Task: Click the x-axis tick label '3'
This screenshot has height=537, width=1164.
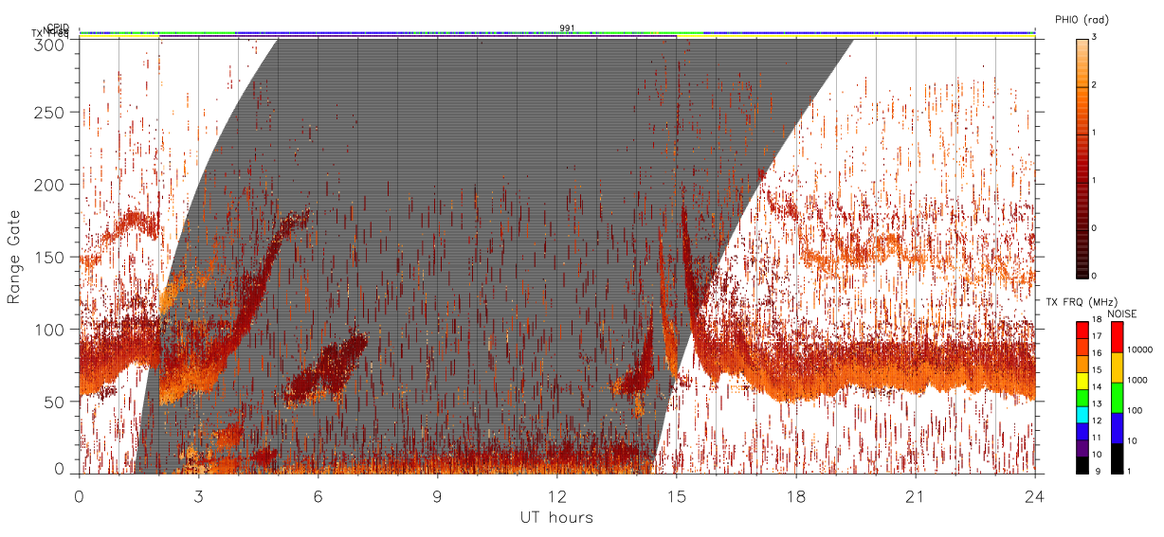Action: coord(198,495)
